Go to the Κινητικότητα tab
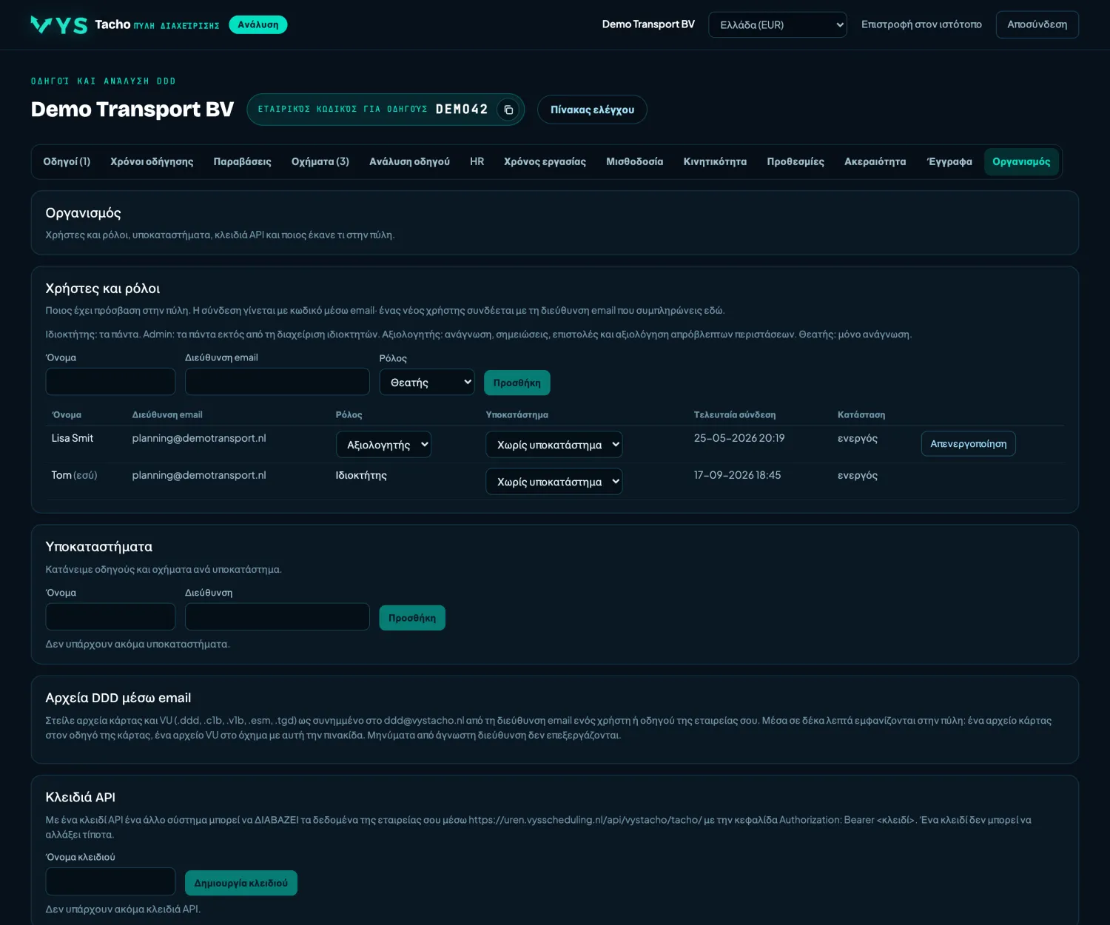 click(x=715, y=161)
